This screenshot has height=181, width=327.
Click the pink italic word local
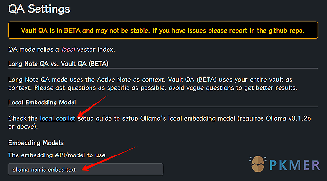click(x=68, y=50)
